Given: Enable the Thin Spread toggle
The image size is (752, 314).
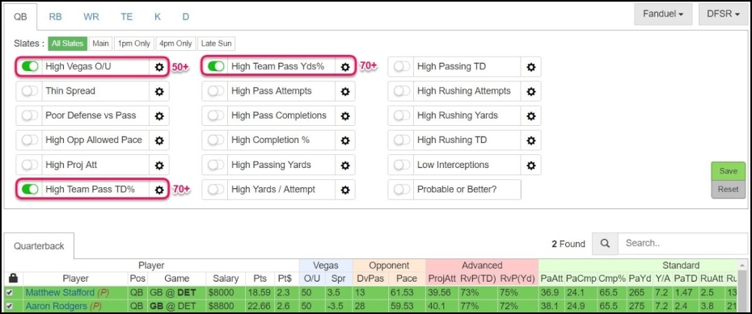Looking at the screenshot, I should 30,91.
